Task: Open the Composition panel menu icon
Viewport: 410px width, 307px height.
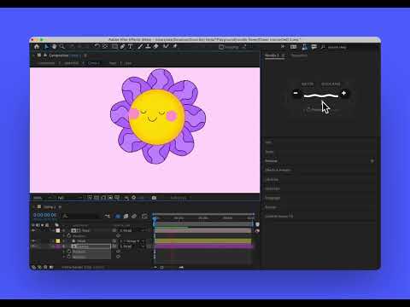Action: 85,55
